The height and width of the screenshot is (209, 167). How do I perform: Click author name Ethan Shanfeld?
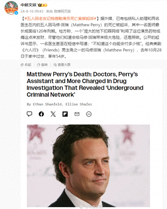pos(47,104)
